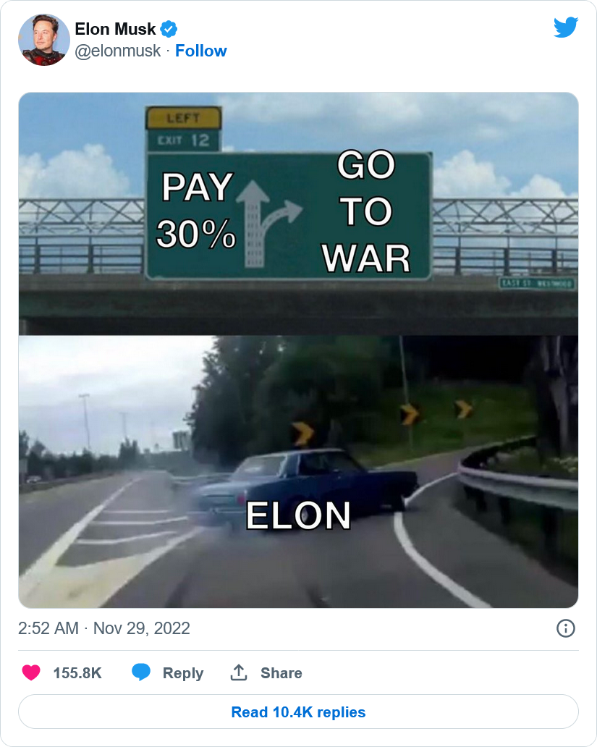This screenshot has height=747, width=597.
Task: Click the GO TO WAR sign text
Action: (x=366, y=211)
